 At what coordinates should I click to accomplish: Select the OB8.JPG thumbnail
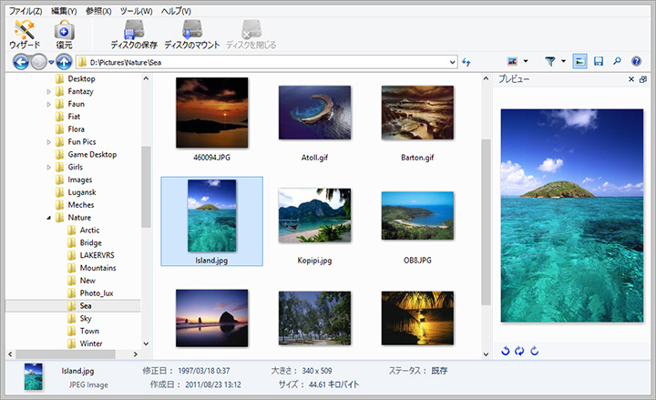click(417, 216)
